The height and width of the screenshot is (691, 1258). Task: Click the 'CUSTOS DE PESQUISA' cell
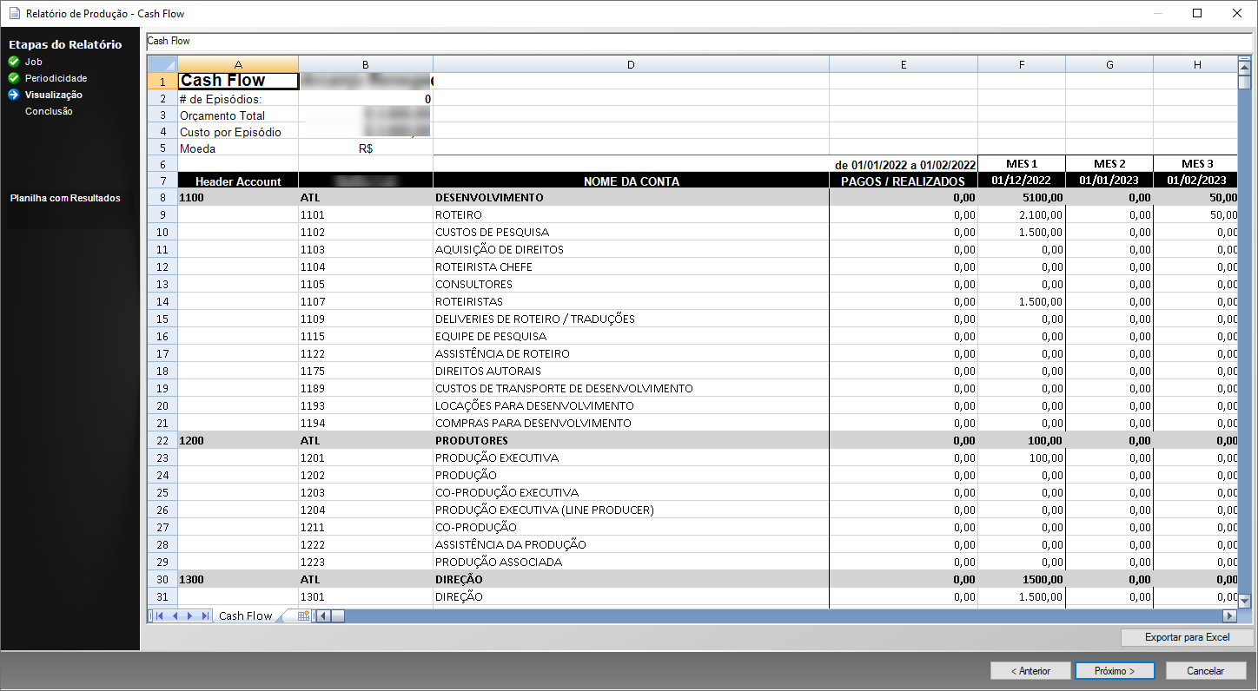click(x=631, y=232)
